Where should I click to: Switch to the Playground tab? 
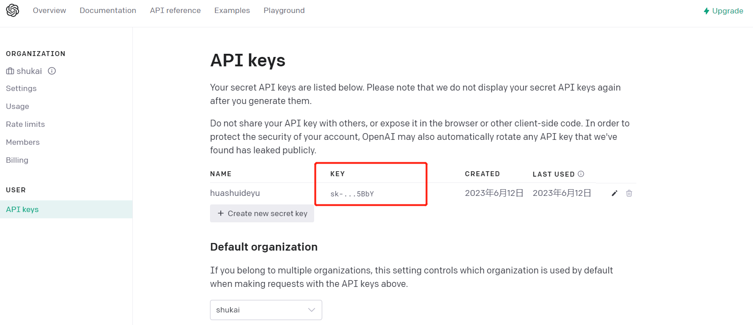tap(284, 10)
